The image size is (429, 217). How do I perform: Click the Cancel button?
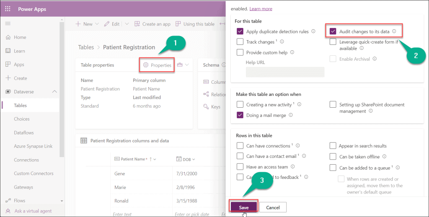273,207
